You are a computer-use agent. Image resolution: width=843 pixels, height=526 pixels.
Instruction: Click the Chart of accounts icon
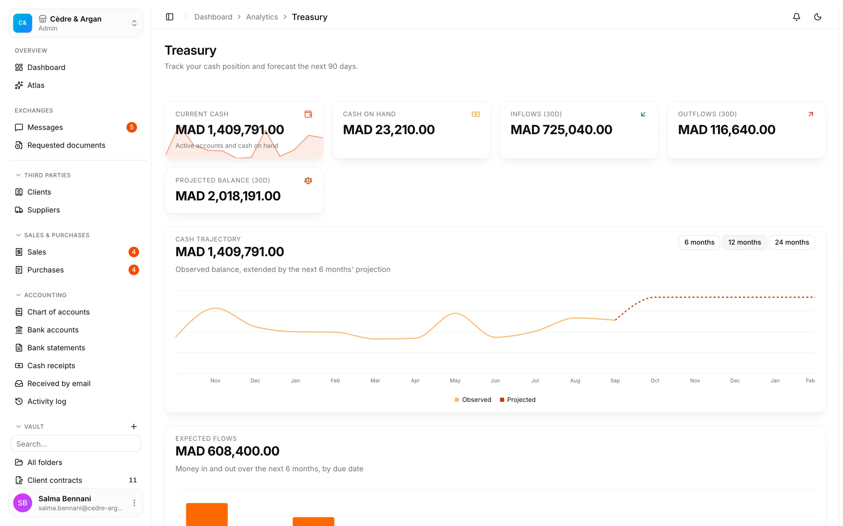(x=19, y=312)
